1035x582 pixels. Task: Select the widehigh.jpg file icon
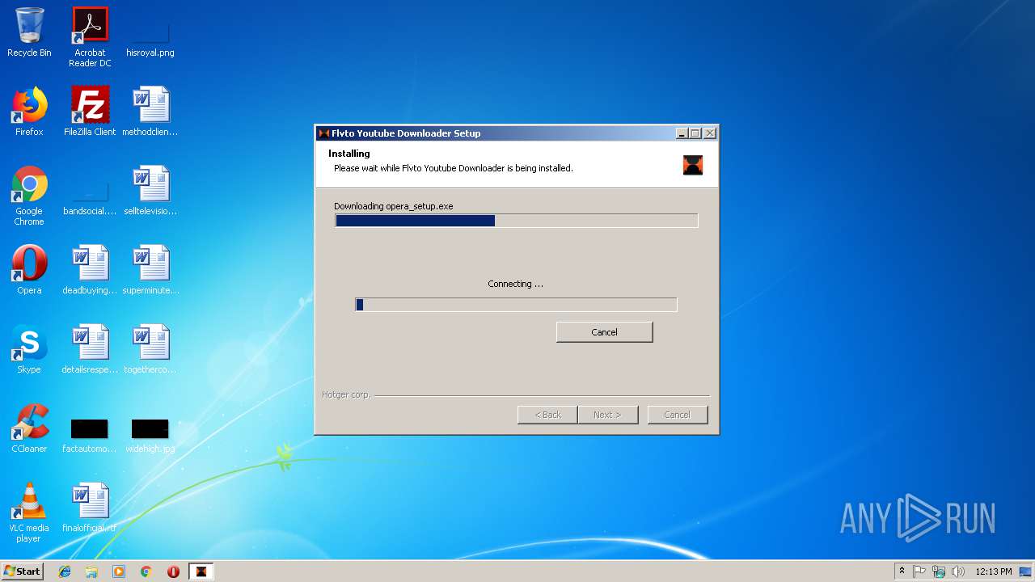click(x=150, y=435)
